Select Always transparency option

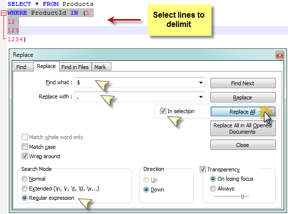[x=213, y=189]
